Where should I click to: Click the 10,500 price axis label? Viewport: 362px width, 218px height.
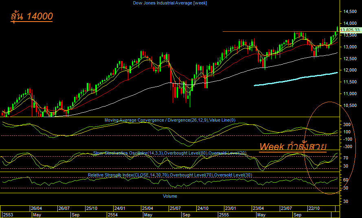[350, 105]
